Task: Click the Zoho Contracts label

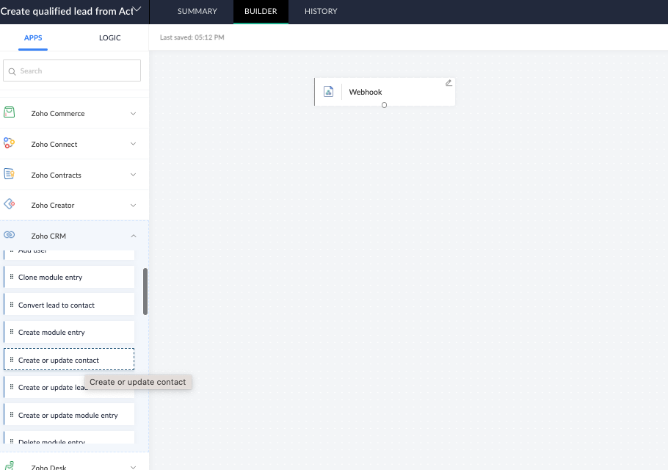Action: (x=57, y=175)
